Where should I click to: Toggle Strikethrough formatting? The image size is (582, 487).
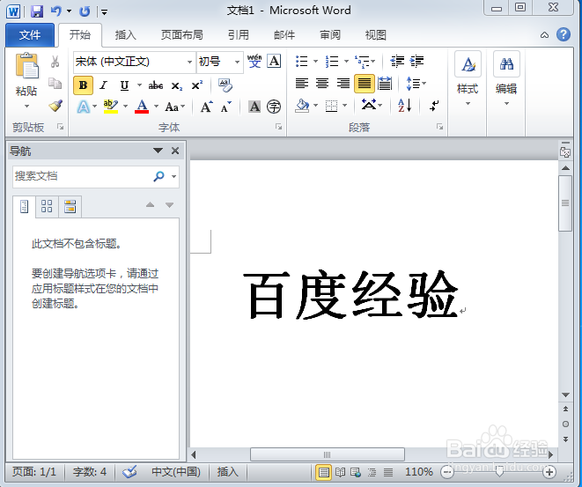(156, 85)
